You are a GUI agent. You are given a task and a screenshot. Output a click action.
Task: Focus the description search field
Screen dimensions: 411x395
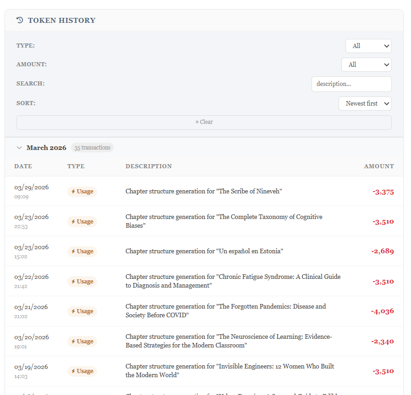[x=351, y=84]
